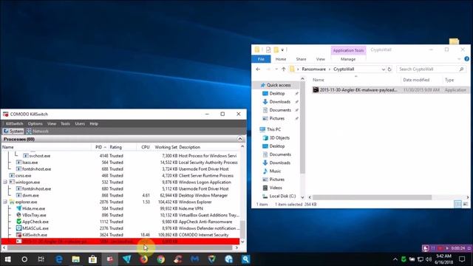Click the horizontal scrollbar in KillSwitch

click(120, 248)
